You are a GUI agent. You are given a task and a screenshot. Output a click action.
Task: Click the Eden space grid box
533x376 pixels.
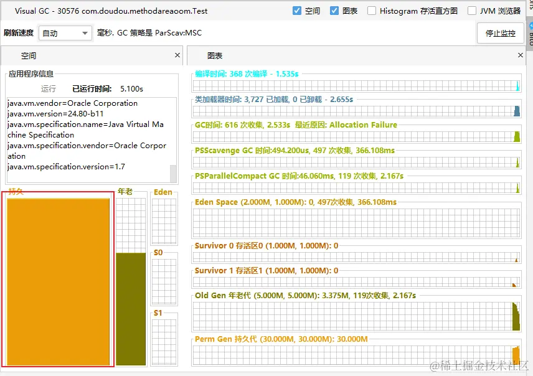click(x=164, y=220)
